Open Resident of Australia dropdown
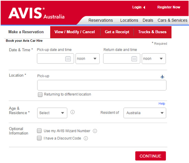 tap(145, 113)
